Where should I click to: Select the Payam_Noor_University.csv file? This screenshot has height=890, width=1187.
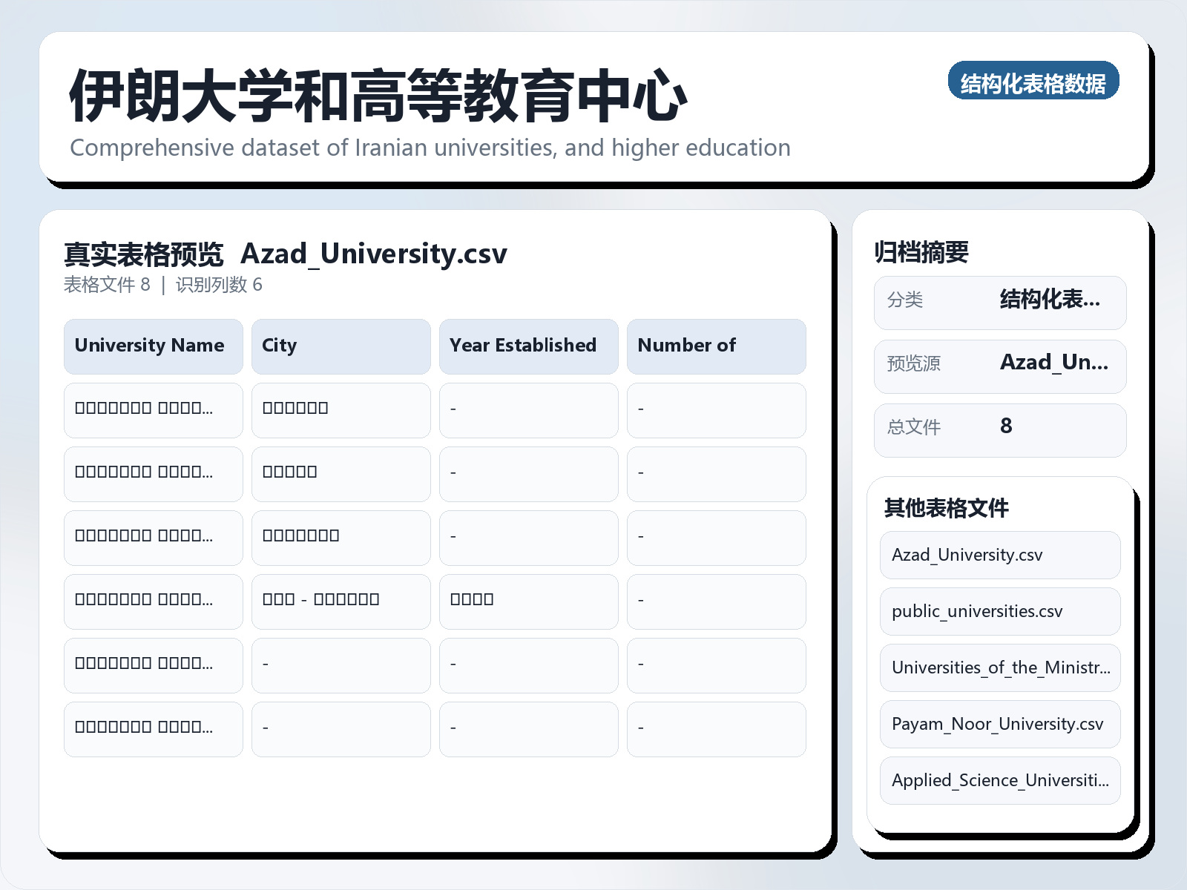coord(999,724)
